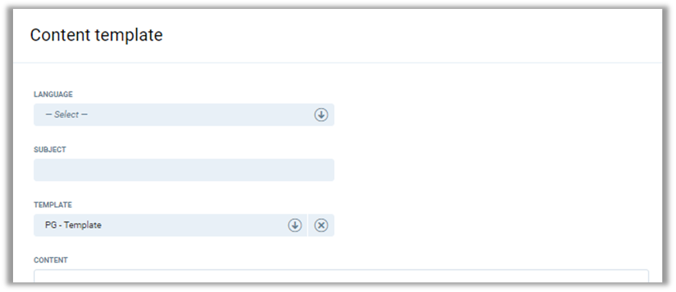Click the TEMPLATE field label
Viewport: 676px width, 292px height.
click(x=52, y=205)
